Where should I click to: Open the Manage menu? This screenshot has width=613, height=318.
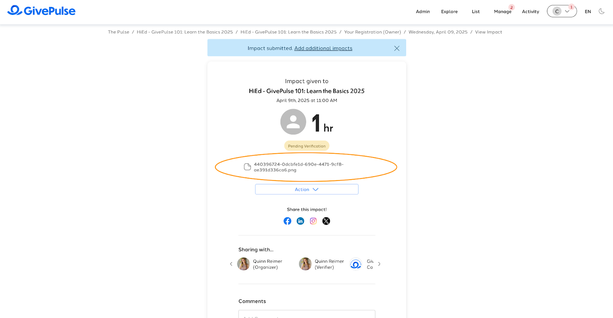coord(502,11)
